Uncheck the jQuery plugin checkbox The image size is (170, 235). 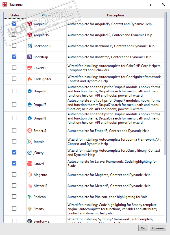pyautogui.click(x=14, y=153)
